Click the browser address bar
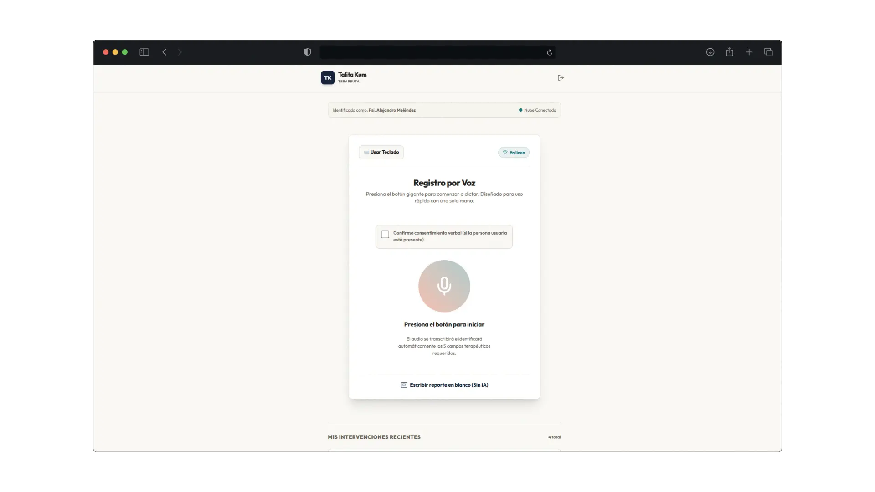This screenshot has width=875, height=492. click(433, 52)
